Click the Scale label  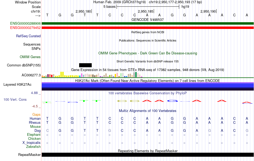(x=36, y=7)
